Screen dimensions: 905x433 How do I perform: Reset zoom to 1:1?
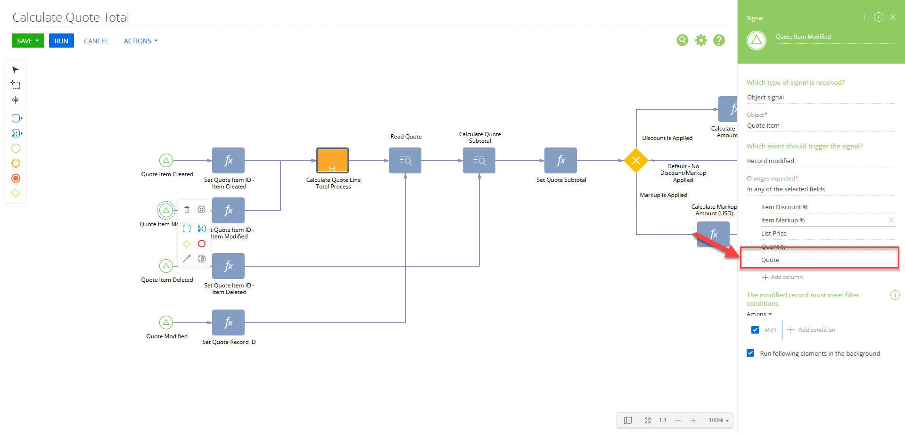click(x=663, y=420)
